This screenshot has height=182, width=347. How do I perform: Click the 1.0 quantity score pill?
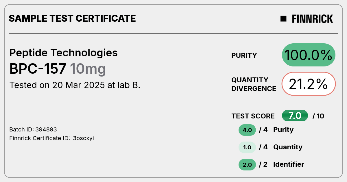pos(247,147)
